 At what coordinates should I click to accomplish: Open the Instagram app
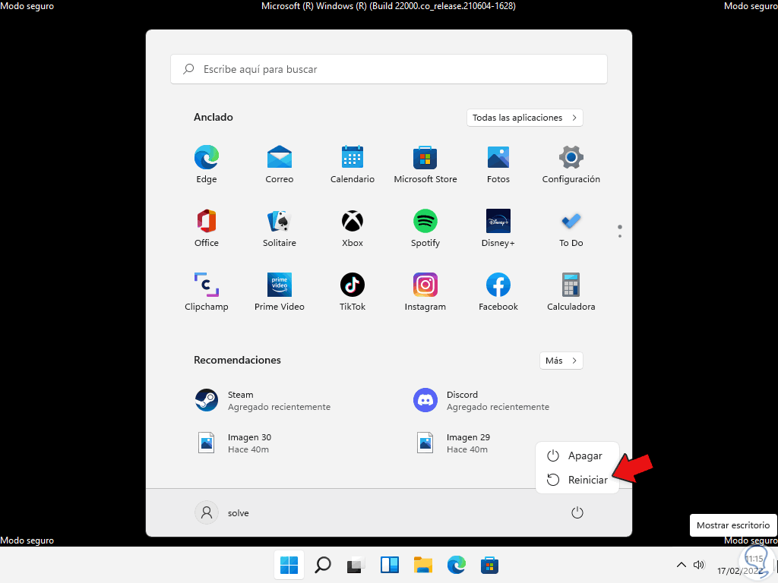[425, 291]
